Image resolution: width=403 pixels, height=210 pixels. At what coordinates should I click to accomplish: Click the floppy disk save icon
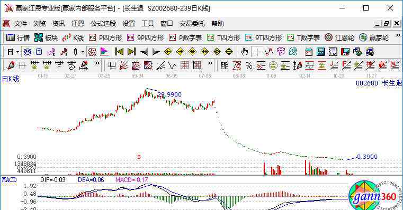[345, 52]
